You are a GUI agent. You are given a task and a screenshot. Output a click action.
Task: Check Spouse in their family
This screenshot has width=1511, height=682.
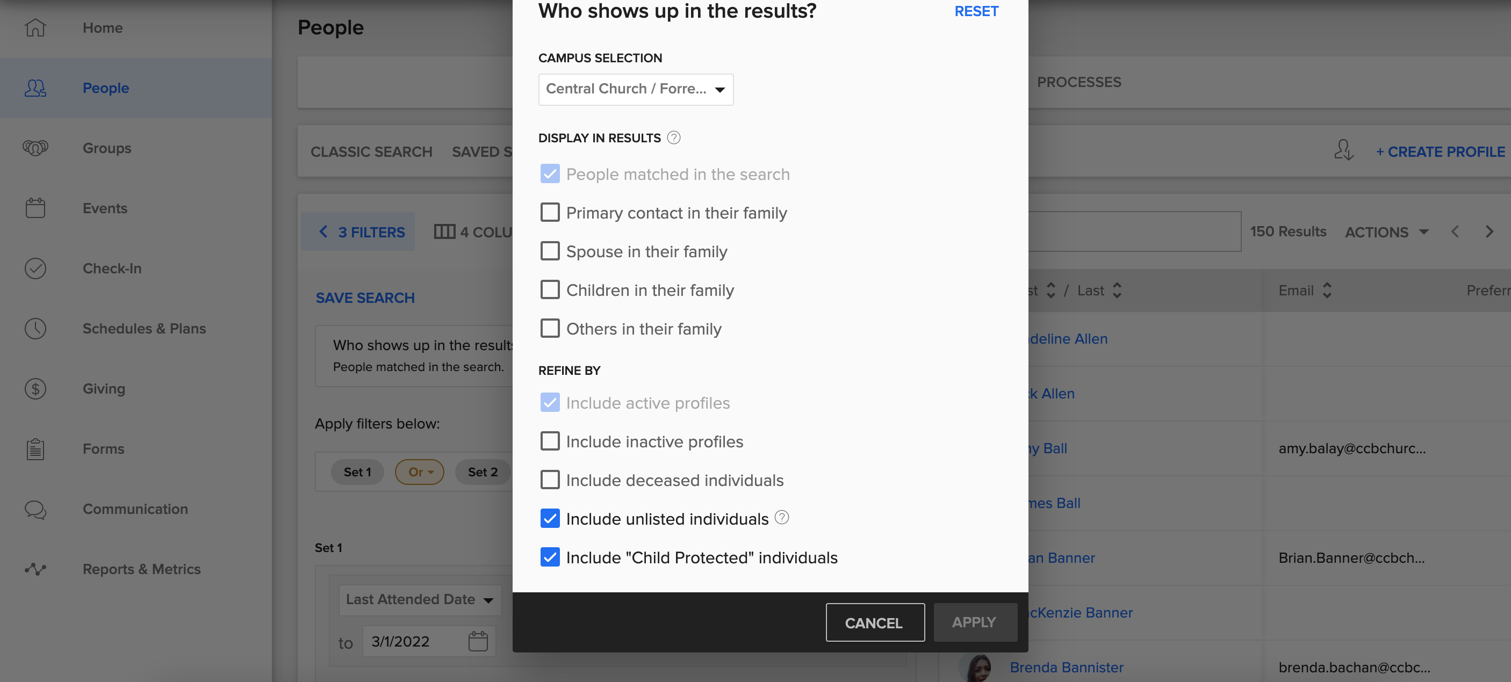pyautogui.click(x=550, y=250)
